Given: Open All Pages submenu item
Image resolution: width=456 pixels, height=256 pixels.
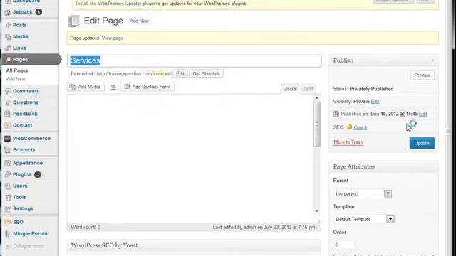Looking at the screenshot, I should 17,70.
